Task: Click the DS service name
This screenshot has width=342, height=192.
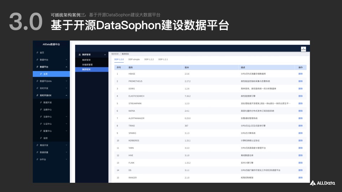Action: [x=130, y=170]
